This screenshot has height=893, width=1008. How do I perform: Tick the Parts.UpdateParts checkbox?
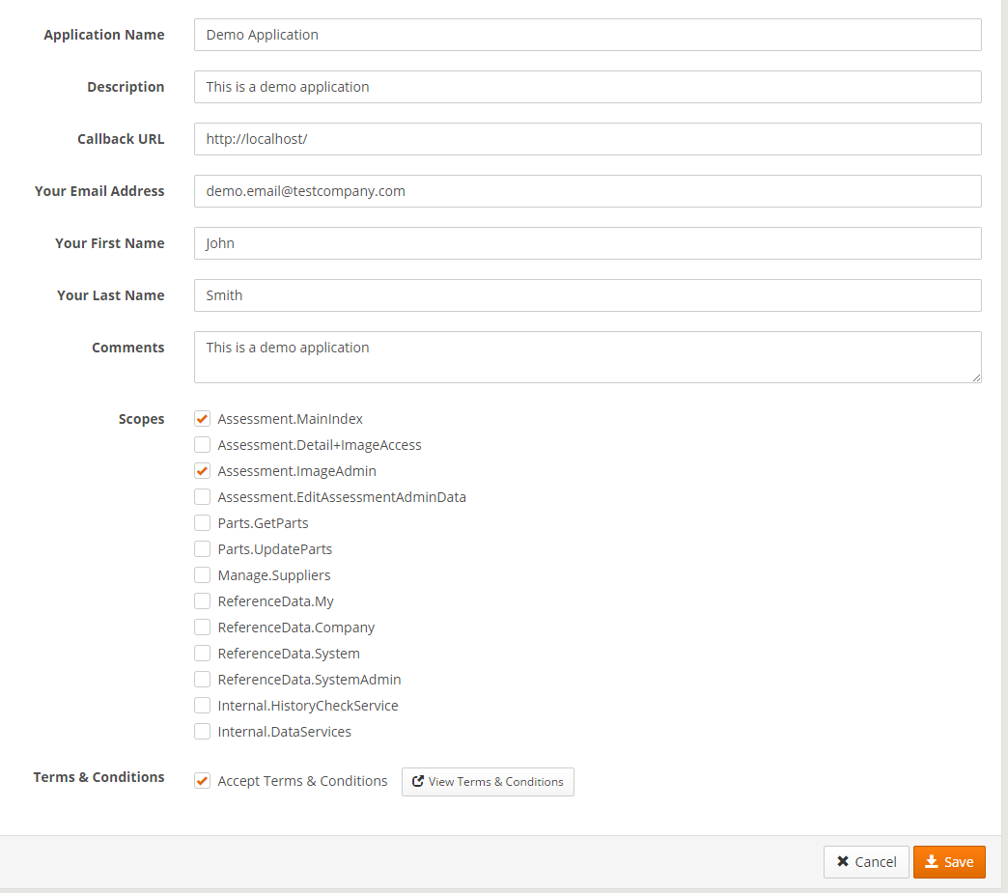tap(202, 549)
